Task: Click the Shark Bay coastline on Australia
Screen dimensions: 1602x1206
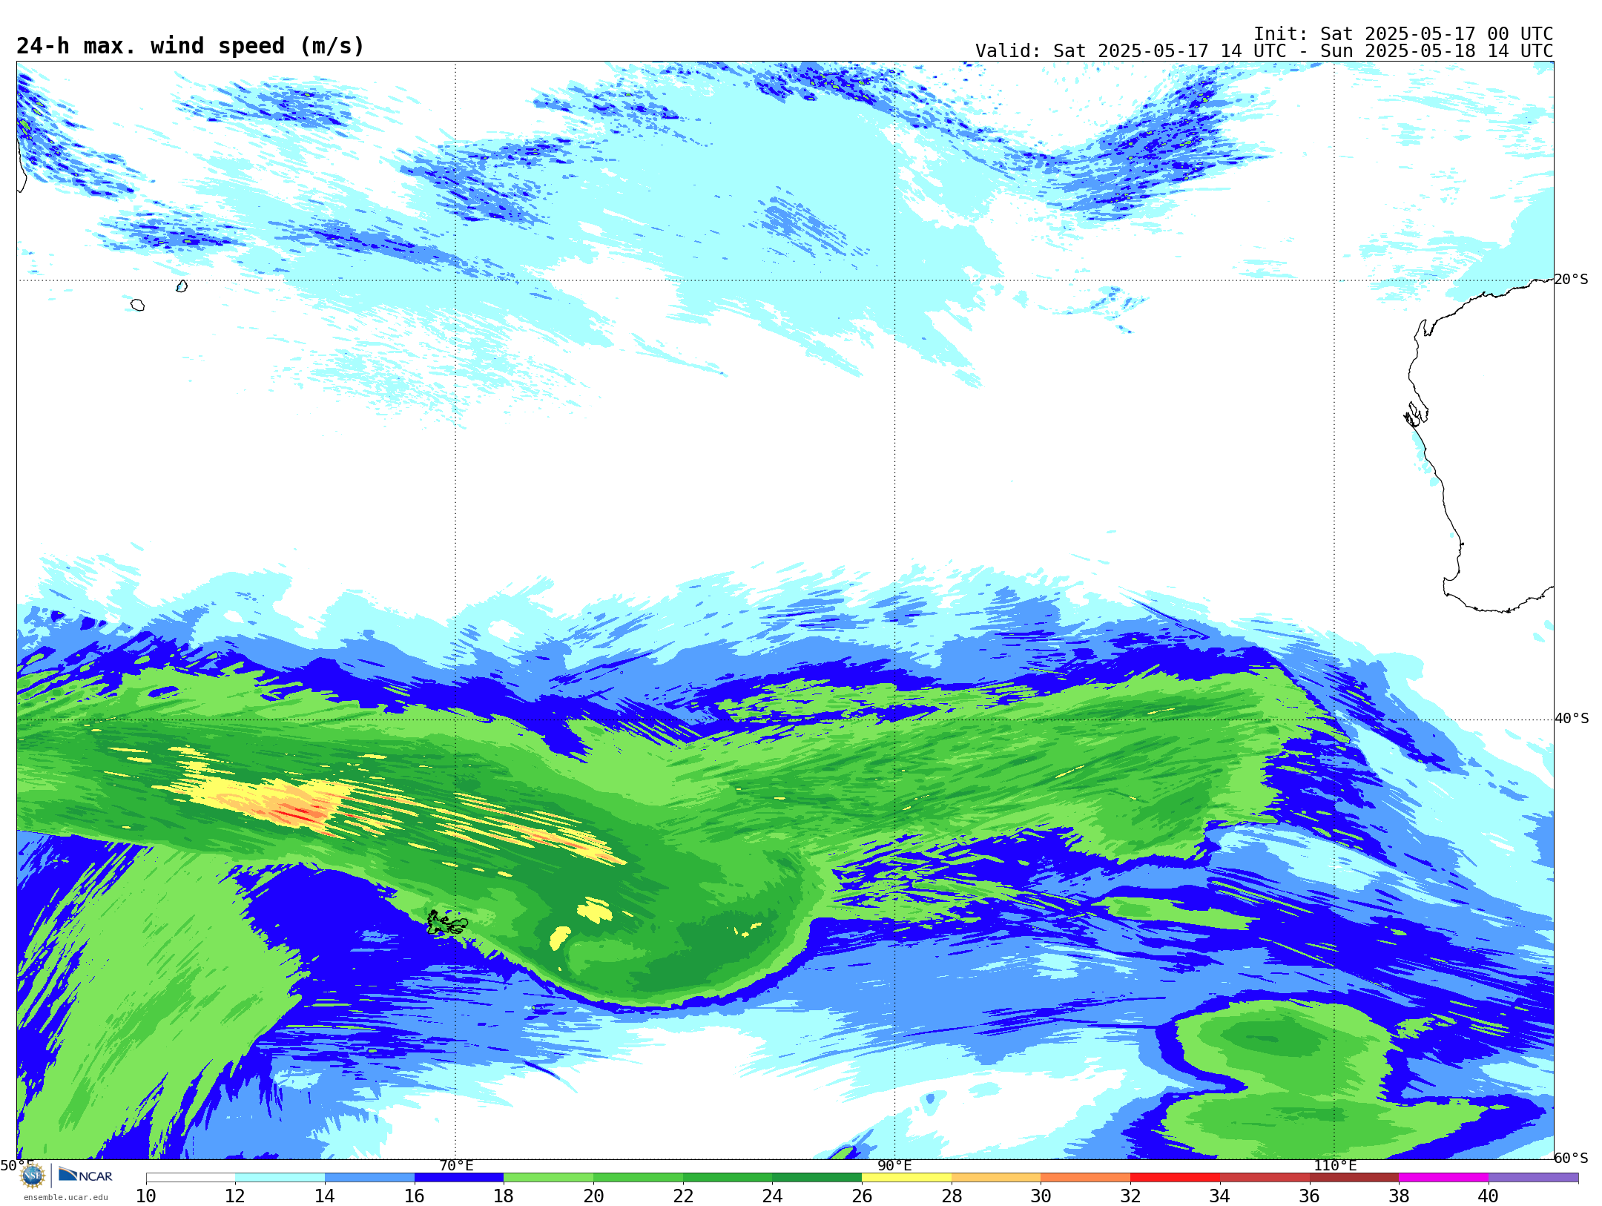Action: (1417, 413)
